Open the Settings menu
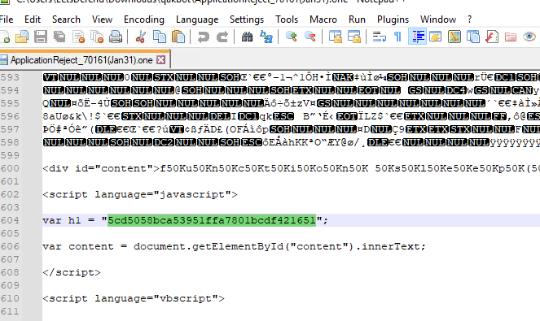 [x=247, y=20]
